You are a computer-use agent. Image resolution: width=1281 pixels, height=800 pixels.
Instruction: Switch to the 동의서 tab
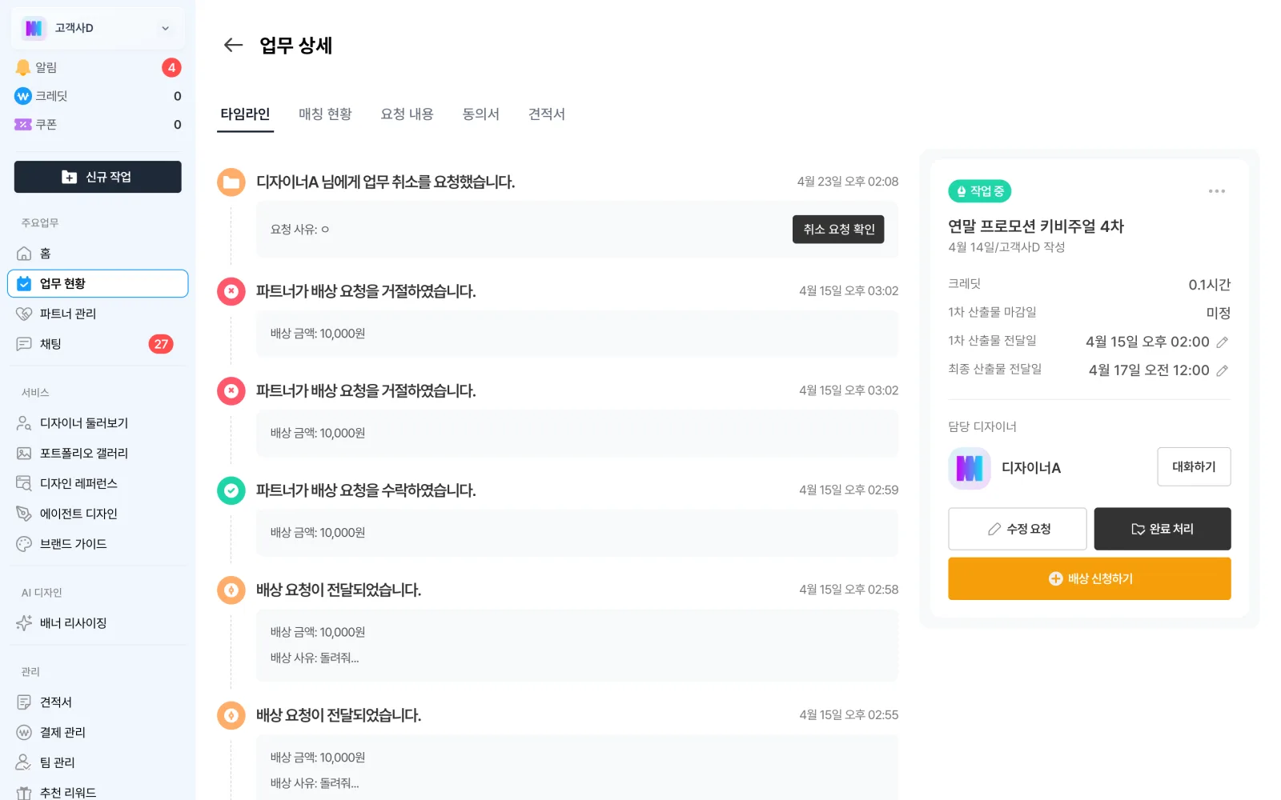pyautogui.click(x=480, y=114)
